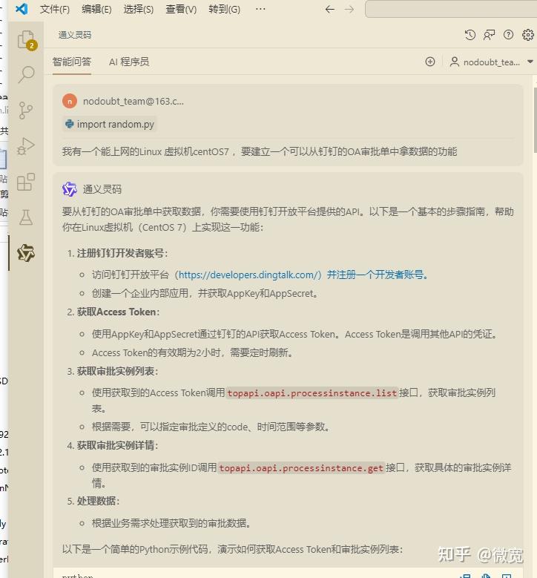The image size is (537, 578).
Task: Open the Testing flask icon
Action: coord(26,217)
